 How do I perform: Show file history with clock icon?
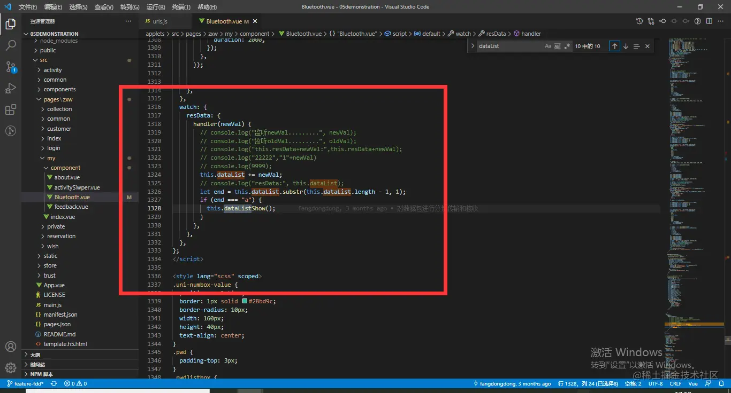[x=639, y=21]
